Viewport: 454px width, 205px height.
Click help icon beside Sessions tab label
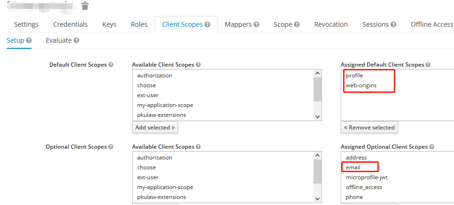393,24
